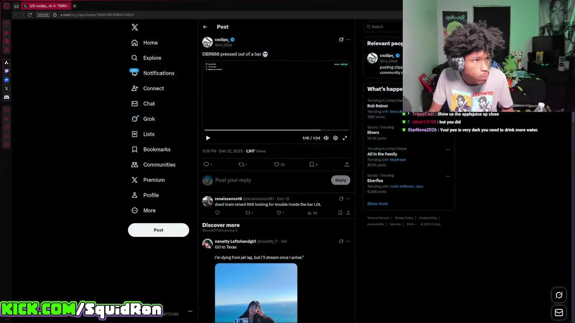
Task: Click the white Post button
Action: tap(159, 230)
